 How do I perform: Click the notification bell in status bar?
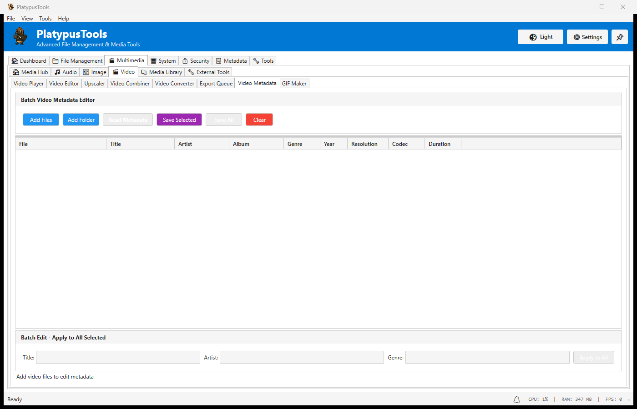coord(516,399)
